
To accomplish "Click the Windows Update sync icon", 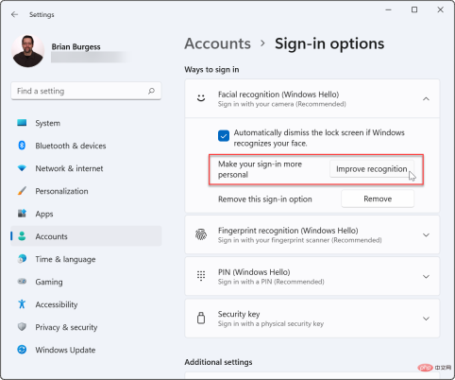I will tap(22, 350).
